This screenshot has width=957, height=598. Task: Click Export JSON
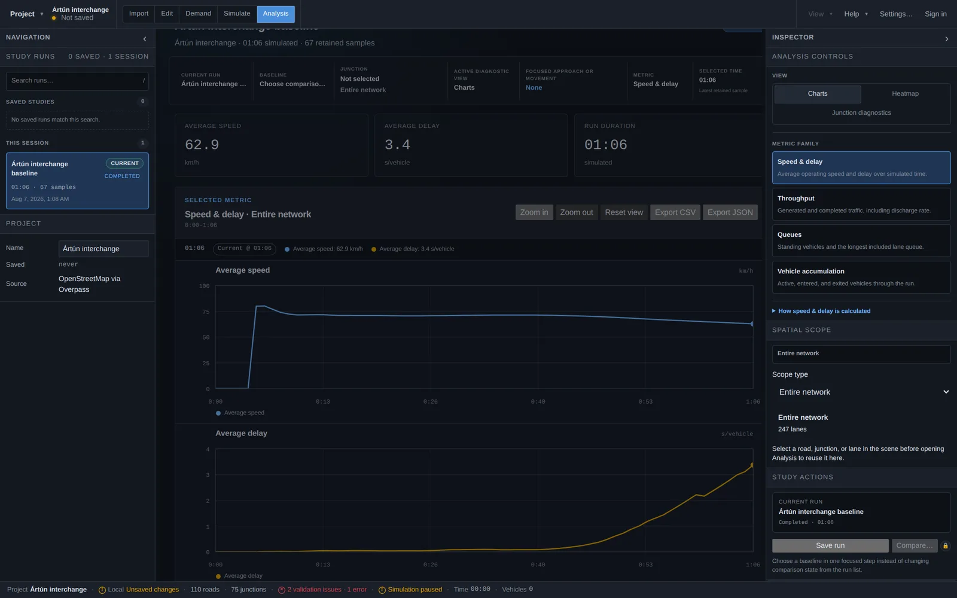point(730,212)
